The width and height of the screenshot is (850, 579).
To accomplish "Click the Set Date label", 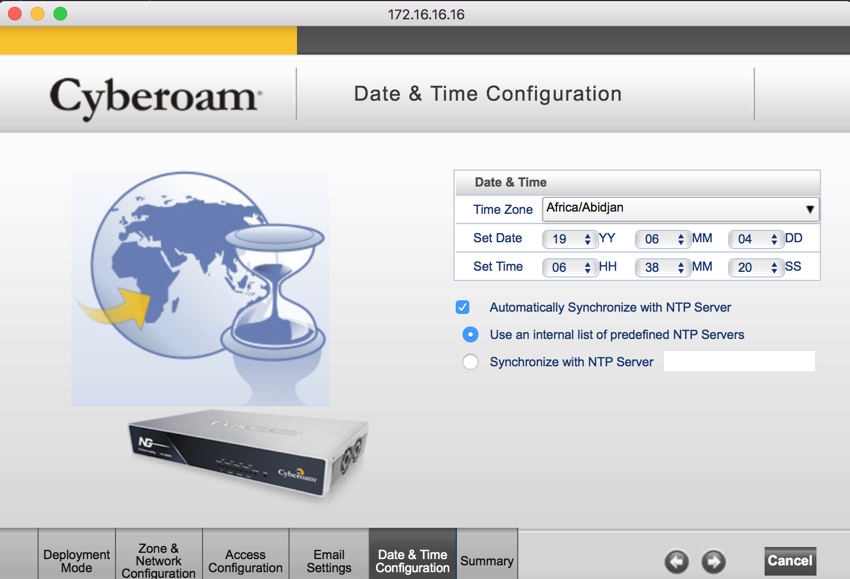I will (498, 238).
